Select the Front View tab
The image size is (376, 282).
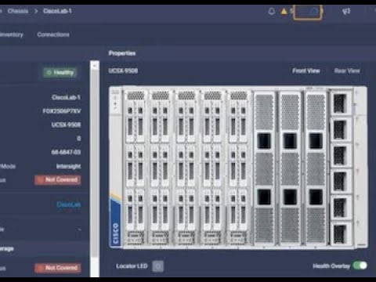pos(306,70)
